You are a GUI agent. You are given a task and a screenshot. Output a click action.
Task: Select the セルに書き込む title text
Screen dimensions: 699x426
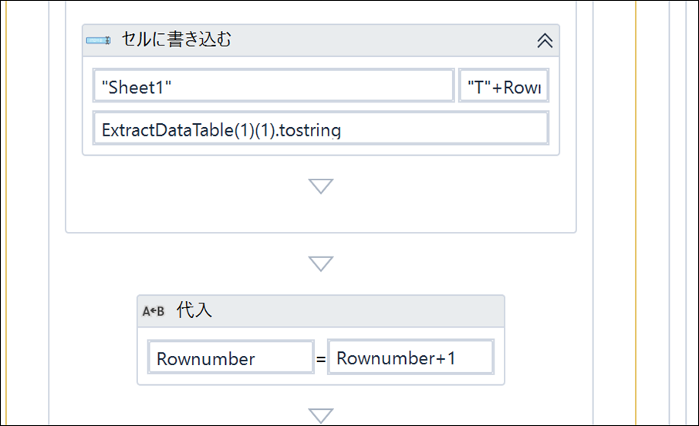point(177,39)
